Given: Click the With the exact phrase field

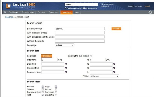Looking at the screenshot, I should [x=80, y=33].
